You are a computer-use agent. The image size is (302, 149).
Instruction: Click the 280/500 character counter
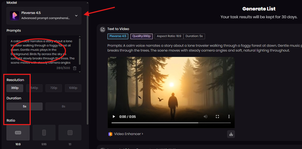[63, 68]
